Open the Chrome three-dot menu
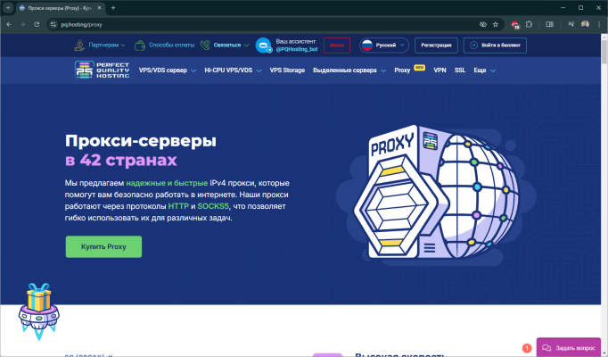This screenshot has height=357, width=608. [x=598, y=24]
